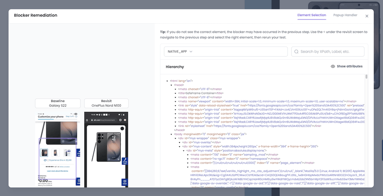Select the body class="jar" row text

coord(210,134)
